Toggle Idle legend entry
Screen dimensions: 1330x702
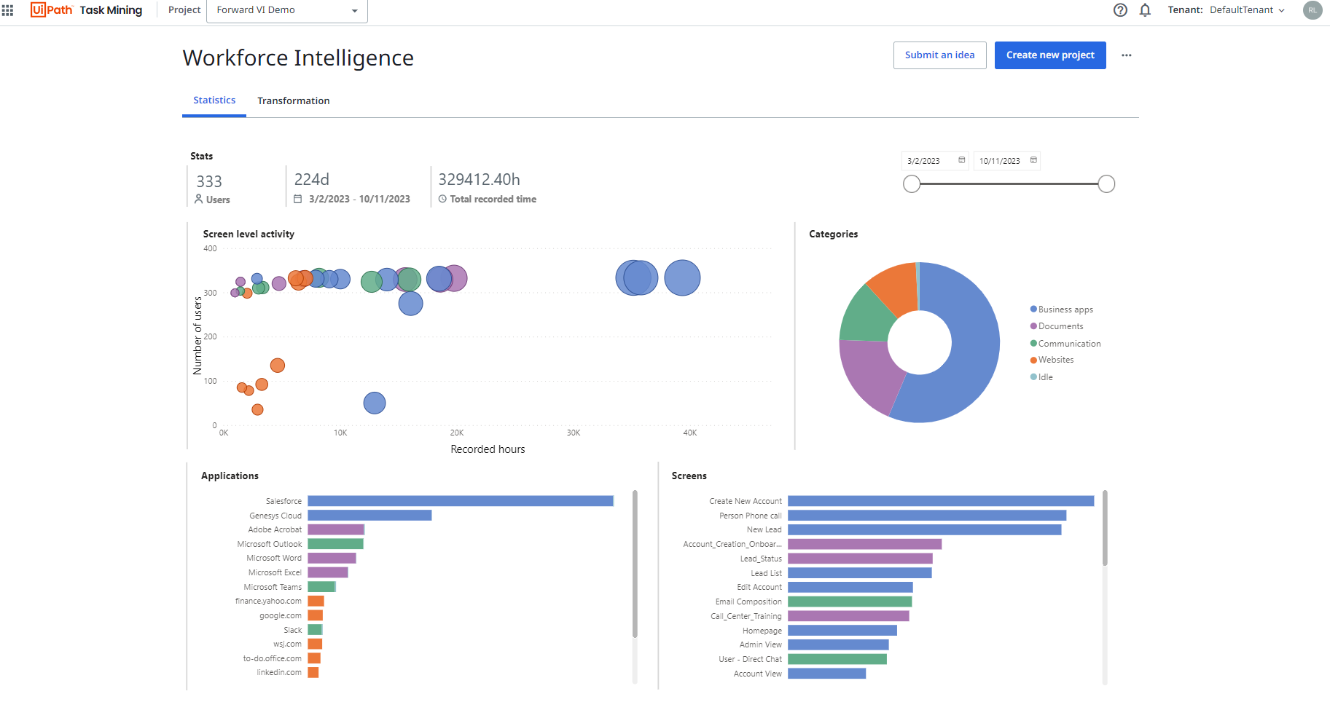pyautogui.click(x=1041, y=377)
